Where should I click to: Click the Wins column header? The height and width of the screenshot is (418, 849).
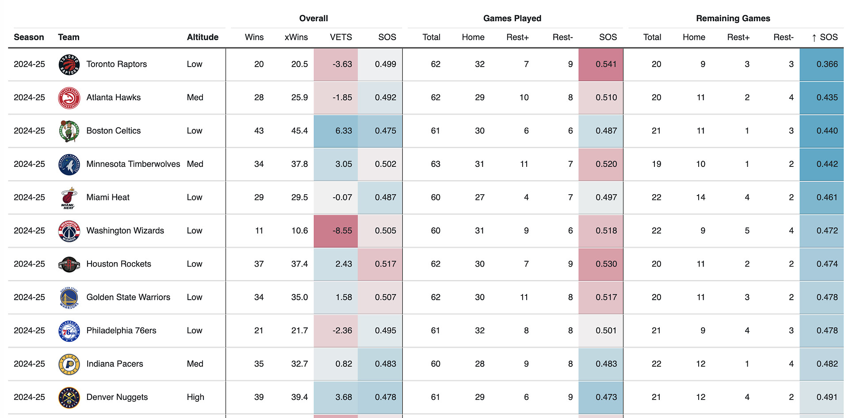pyautogui.click(x=254, y=37)
